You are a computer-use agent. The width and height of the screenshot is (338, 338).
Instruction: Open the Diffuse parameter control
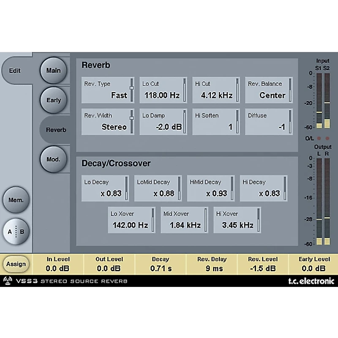(x=269, y=122)
